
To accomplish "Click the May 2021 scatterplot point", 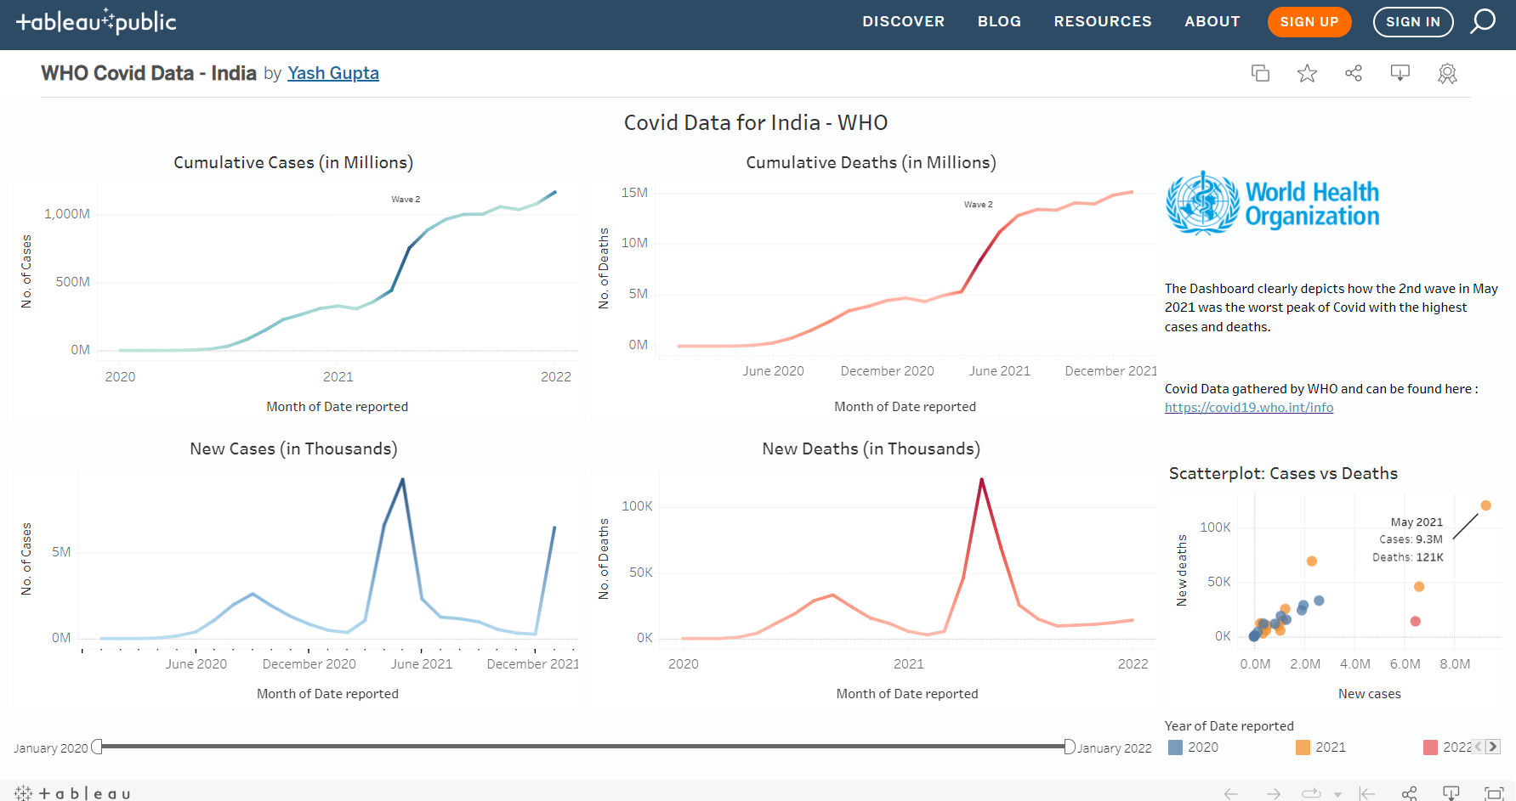I will tap(1486, 505).
